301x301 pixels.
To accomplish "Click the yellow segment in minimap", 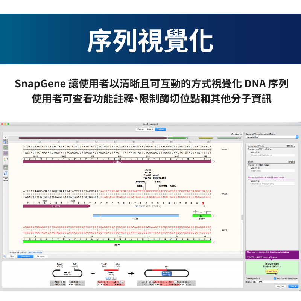I will point(205,138).
